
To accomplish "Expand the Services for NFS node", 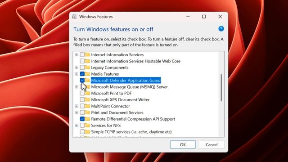I will click(x=76, y=126).
